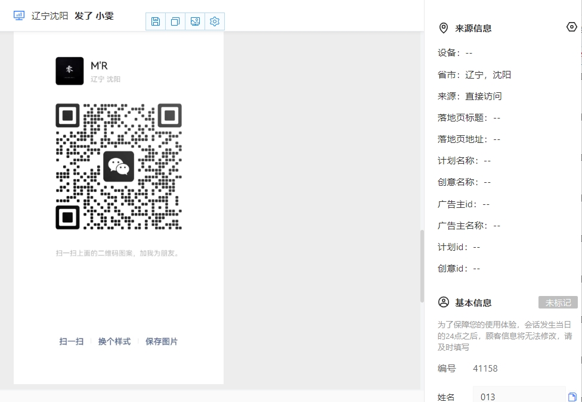
Task: Click the 来源：直接访问 row
Action: tap(469, 96)
